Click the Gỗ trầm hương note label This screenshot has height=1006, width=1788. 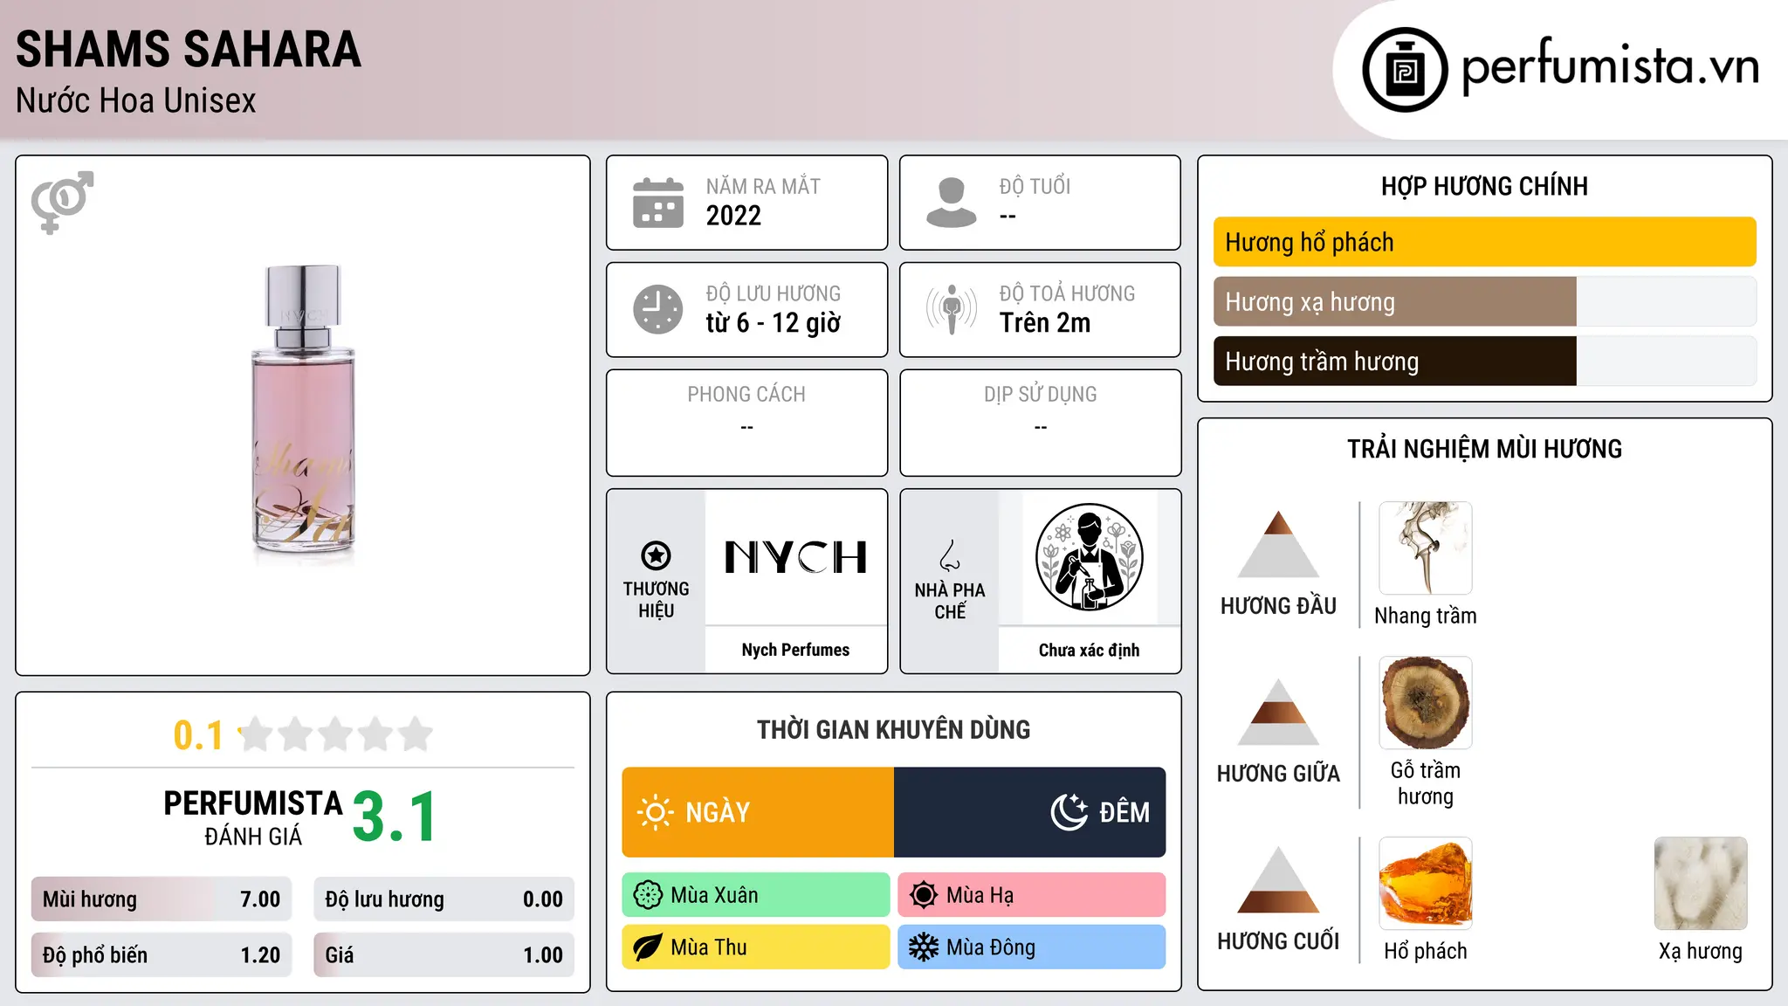(x=1426, y=783)
